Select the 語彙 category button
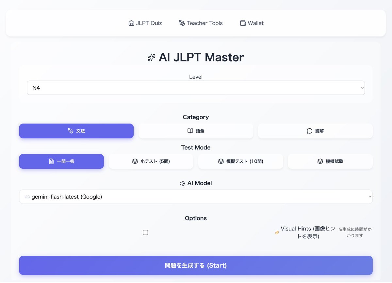 [x=196, y=131]
